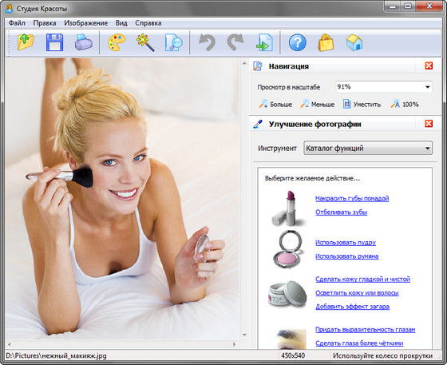Click the Уместить fit button
This screenshot has width=447, height=365.
pyautogui.click(x=362, y=105)
